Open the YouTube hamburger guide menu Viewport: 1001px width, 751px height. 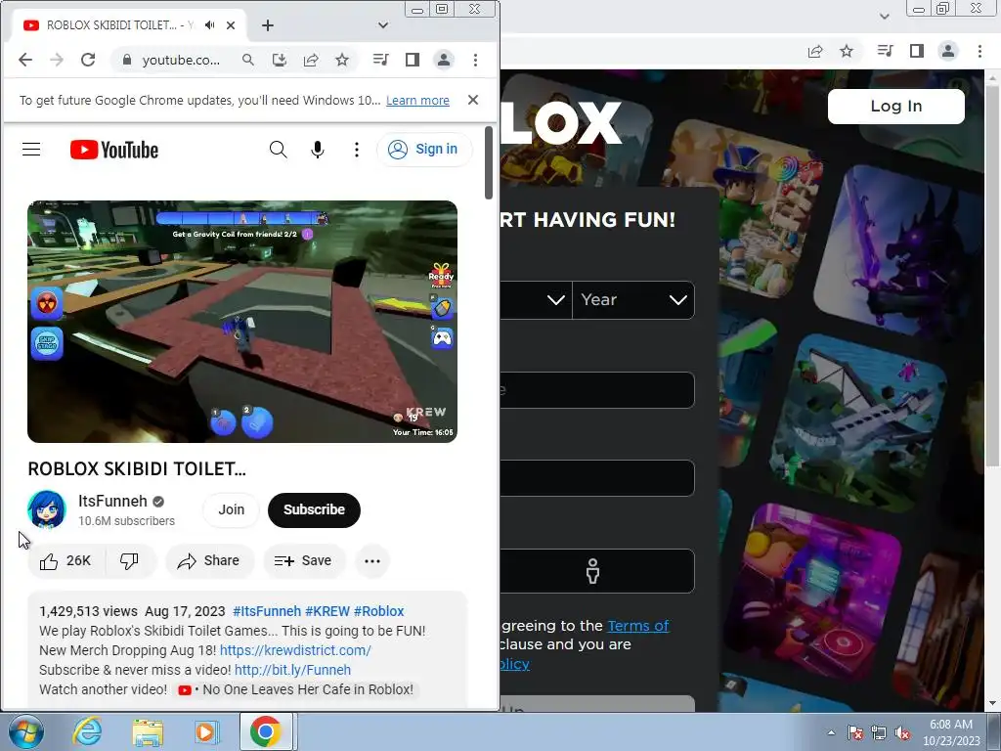(x=31, y=150)
